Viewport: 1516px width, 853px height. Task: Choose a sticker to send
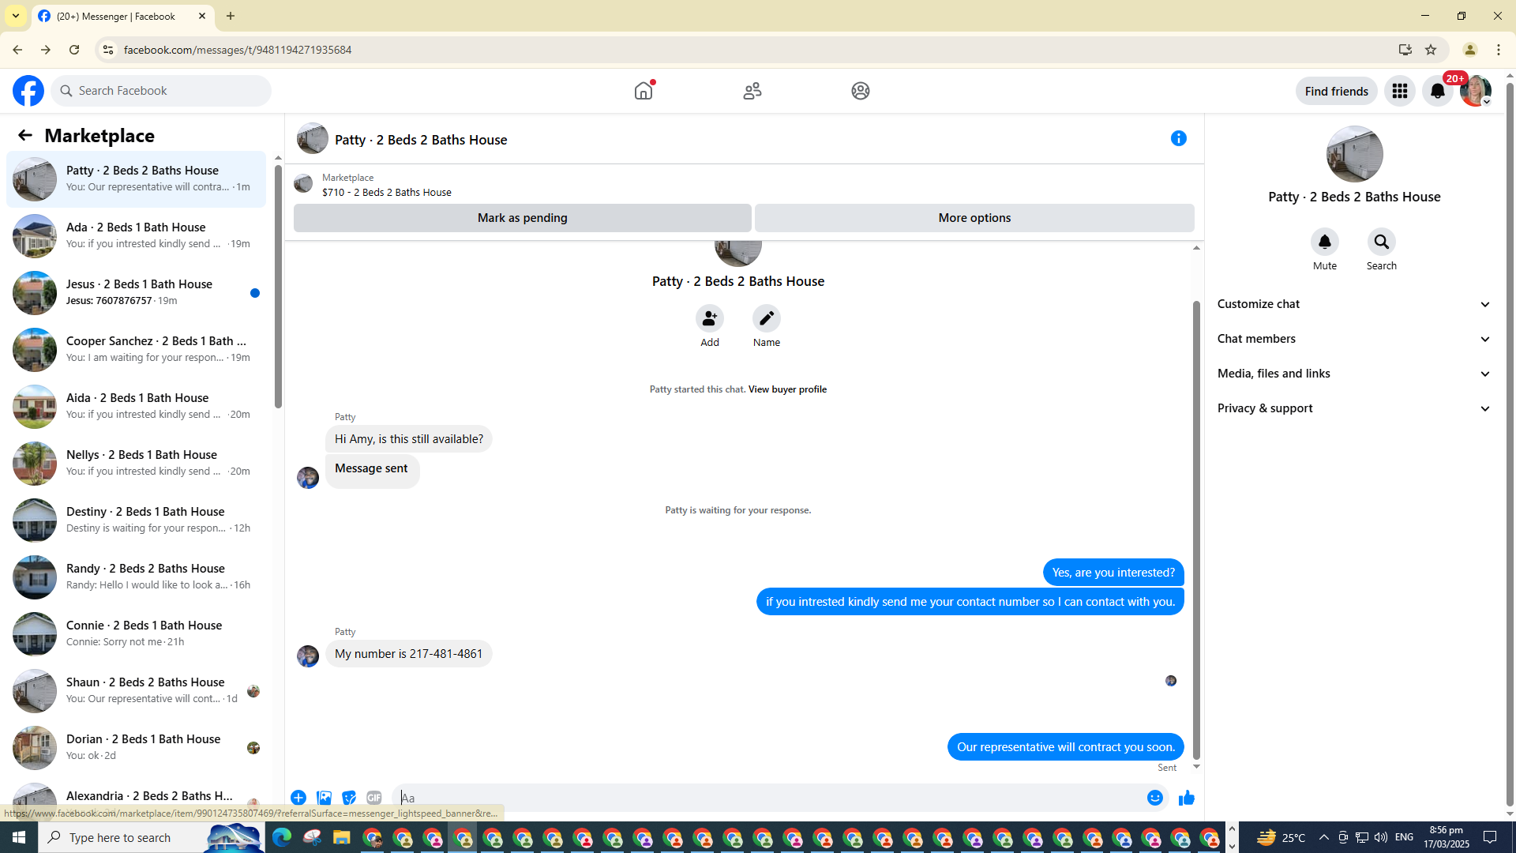(349, 798)
